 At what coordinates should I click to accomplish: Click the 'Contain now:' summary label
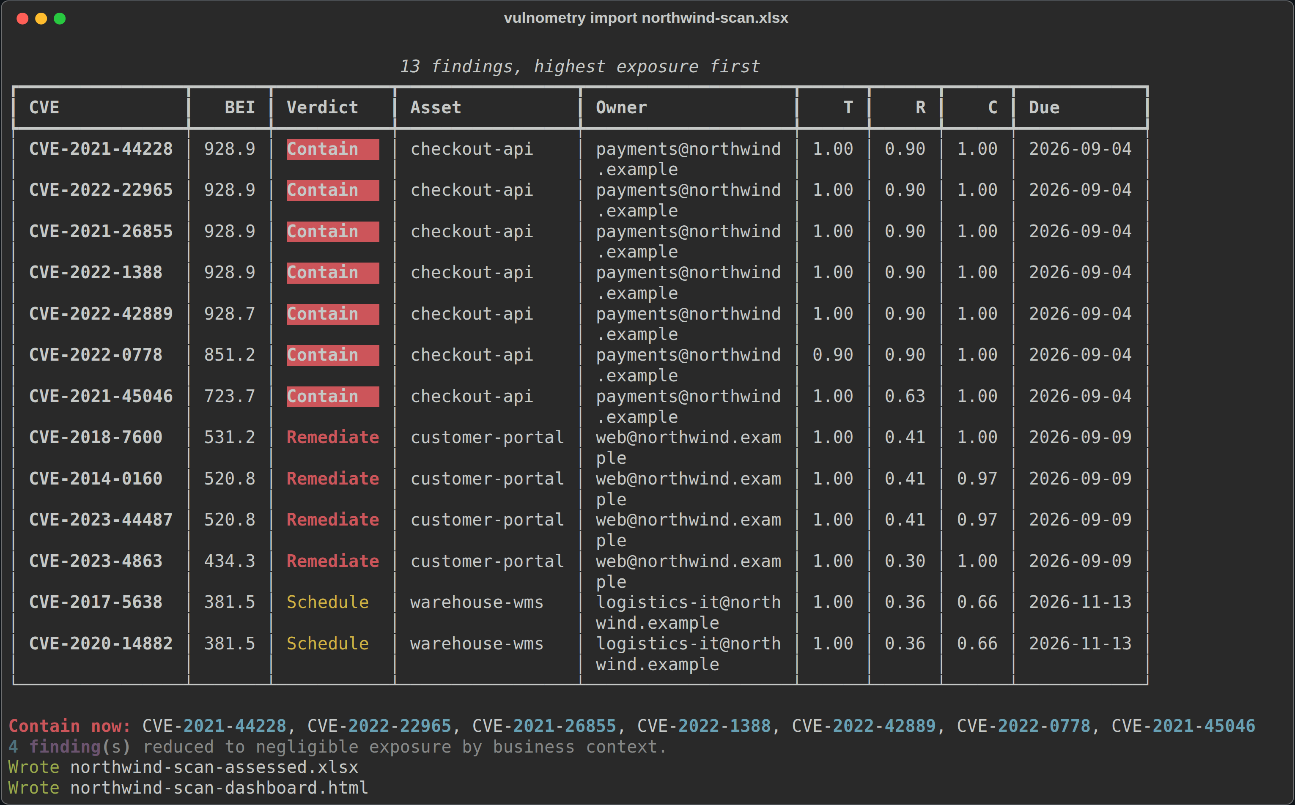tap(70, 726)
